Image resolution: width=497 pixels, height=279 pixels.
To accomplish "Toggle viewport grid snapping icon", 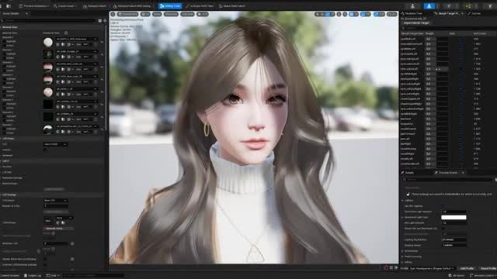I will (352, 14).
